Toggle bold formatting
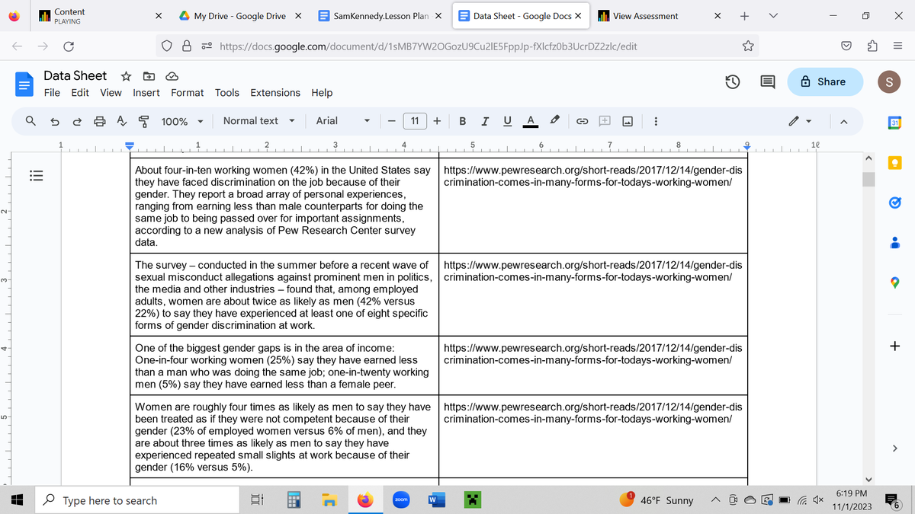Image resolution: width=915 pixels, height=514 pixels. point(463,120)
